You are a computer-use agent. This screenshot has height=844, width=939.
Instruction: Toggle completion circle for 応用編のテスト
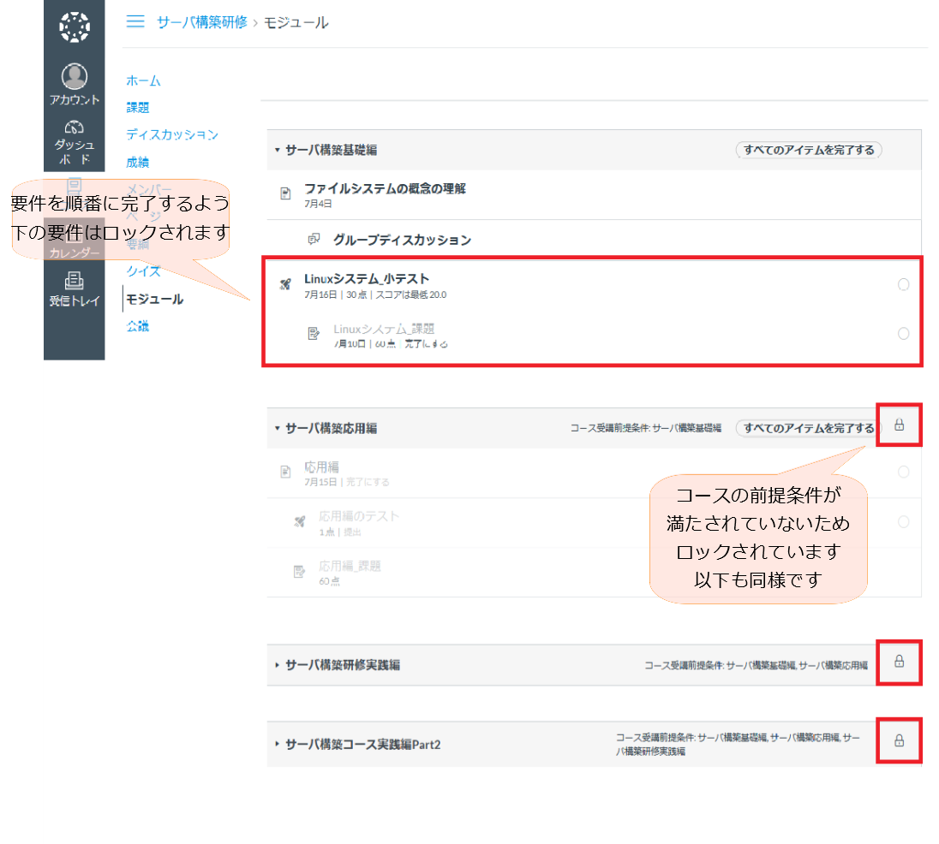(x=904, y=522)
